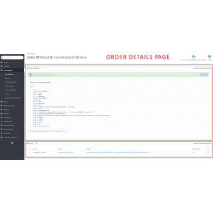Open the Zamówienia submenu item
213x213 pixels.
[x=9, y=74]
